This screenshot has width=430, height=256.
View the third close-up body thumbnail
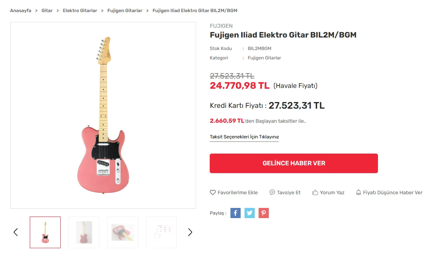122,232
